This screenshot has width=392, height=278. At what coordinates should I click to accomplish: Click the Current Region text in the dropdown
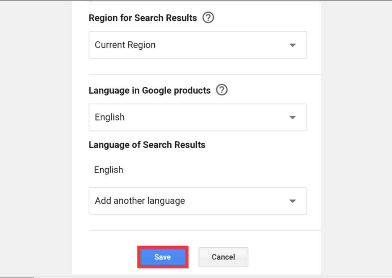(125, 45)
